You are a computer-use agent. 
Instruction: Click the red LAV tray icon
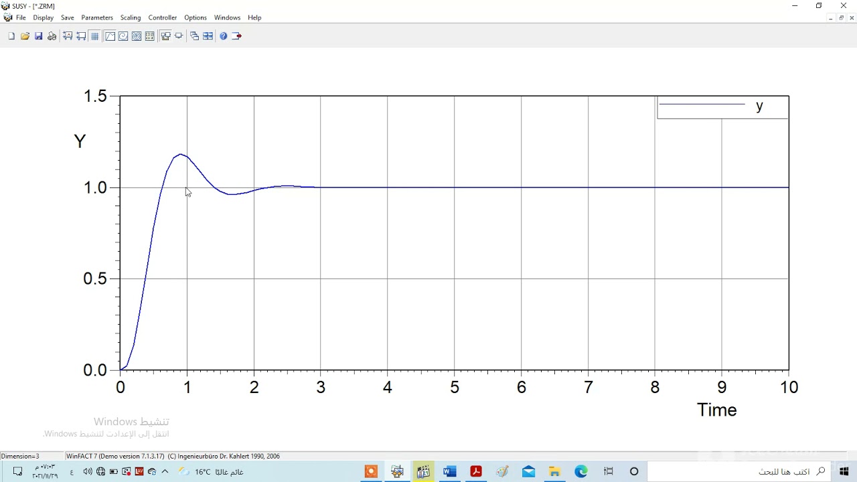coord(139,471)
